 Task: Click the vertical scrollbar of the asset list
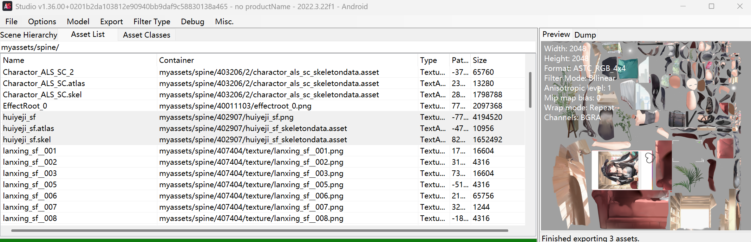pos(530,90)
